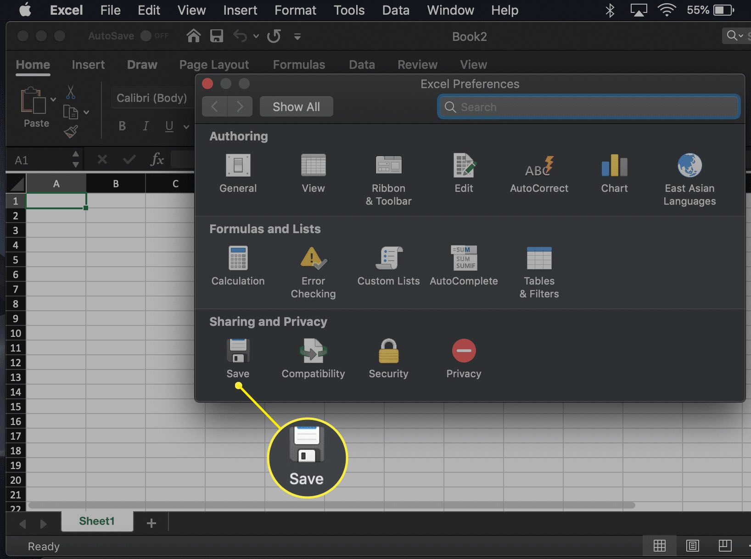Open Error Checking preferences

tap(313, 273)
